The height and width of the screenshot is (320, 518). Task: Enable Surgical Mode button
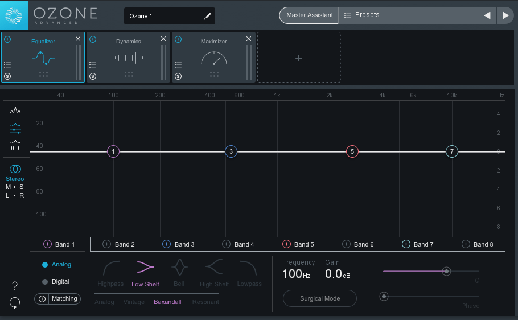coord(320,298)
